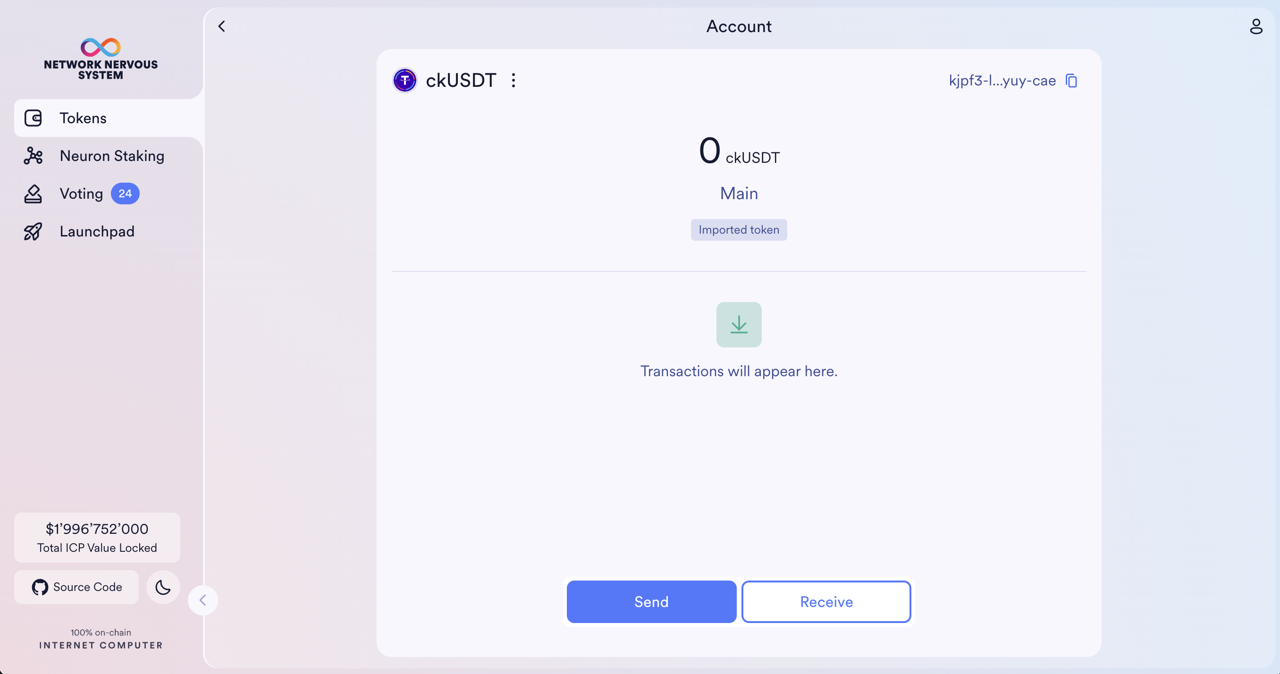Toggle dark mode moon icon
Image resolution: width=1280 pixels, height=674 pixels.
(x=163, y=587)
